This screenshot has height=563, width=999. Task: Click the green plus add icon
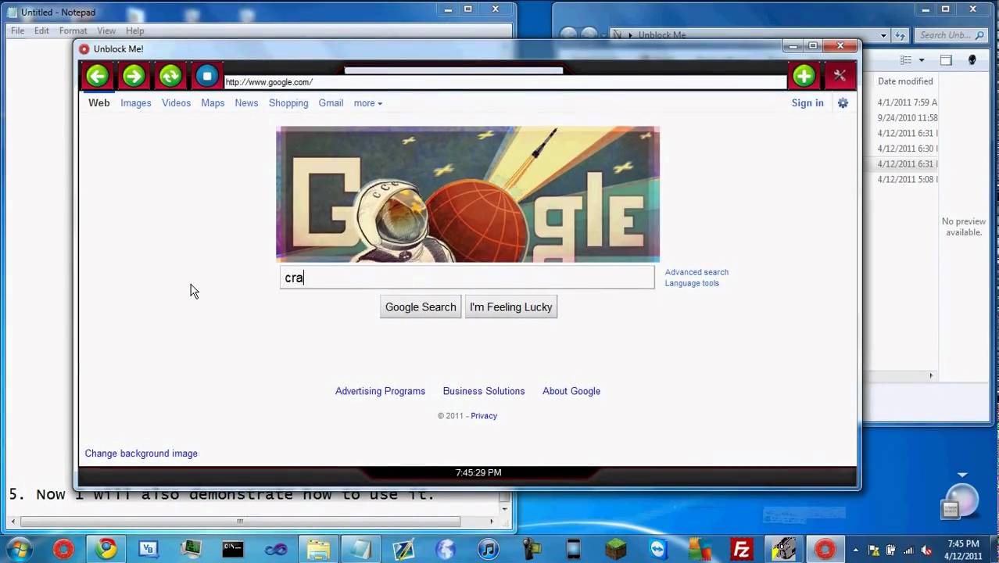click(x=804, y=76)
